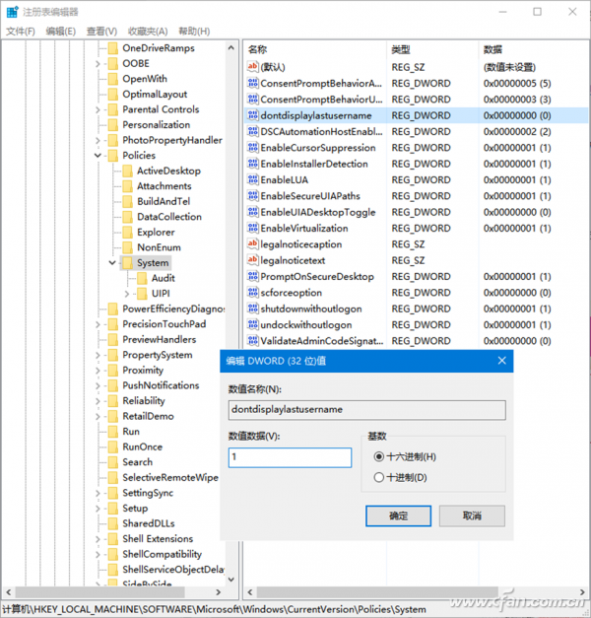Collapse the System tree node
The width and height of the screenshot is (591, 618).
point(112,262)
